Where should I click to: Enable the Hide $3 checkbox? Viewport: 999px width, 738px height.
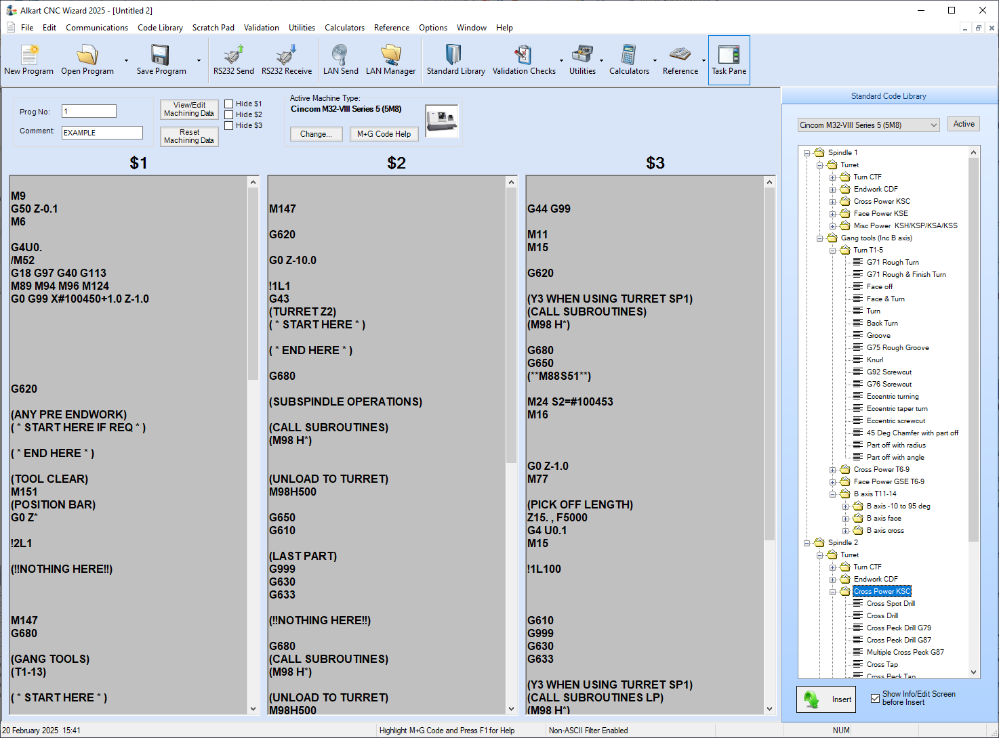point(229,125)
